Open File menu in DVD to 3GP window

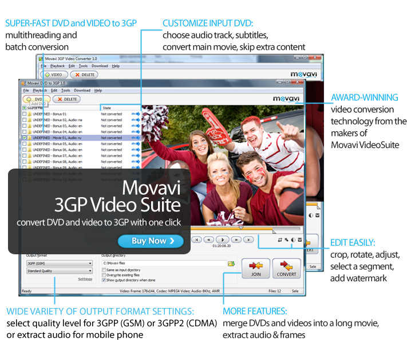26,90
